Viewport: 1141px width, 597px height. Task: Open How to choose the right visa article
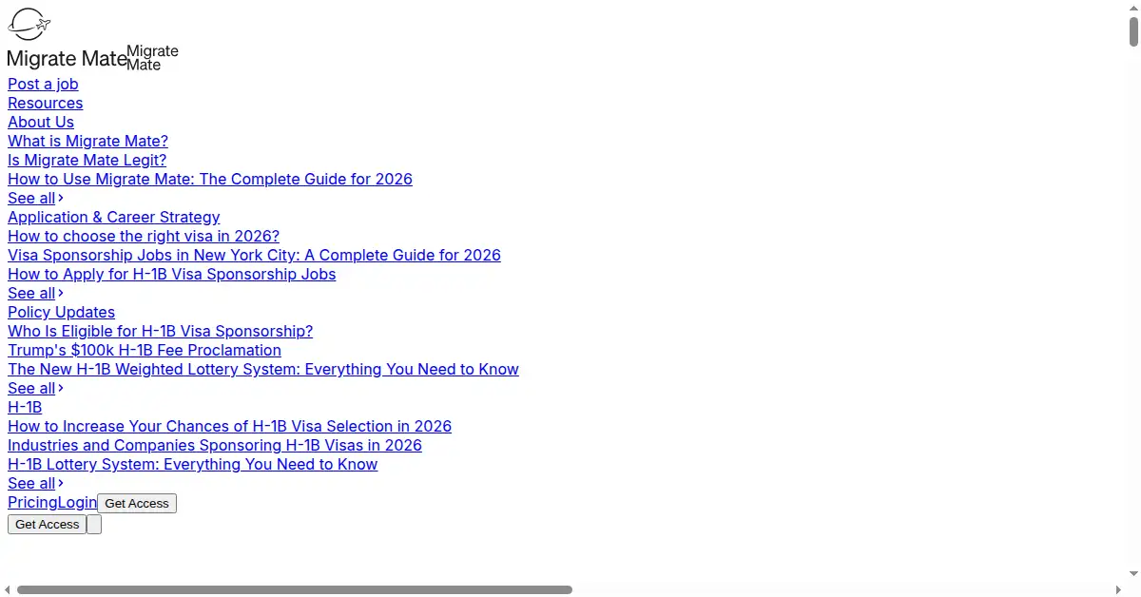point(144,236)
